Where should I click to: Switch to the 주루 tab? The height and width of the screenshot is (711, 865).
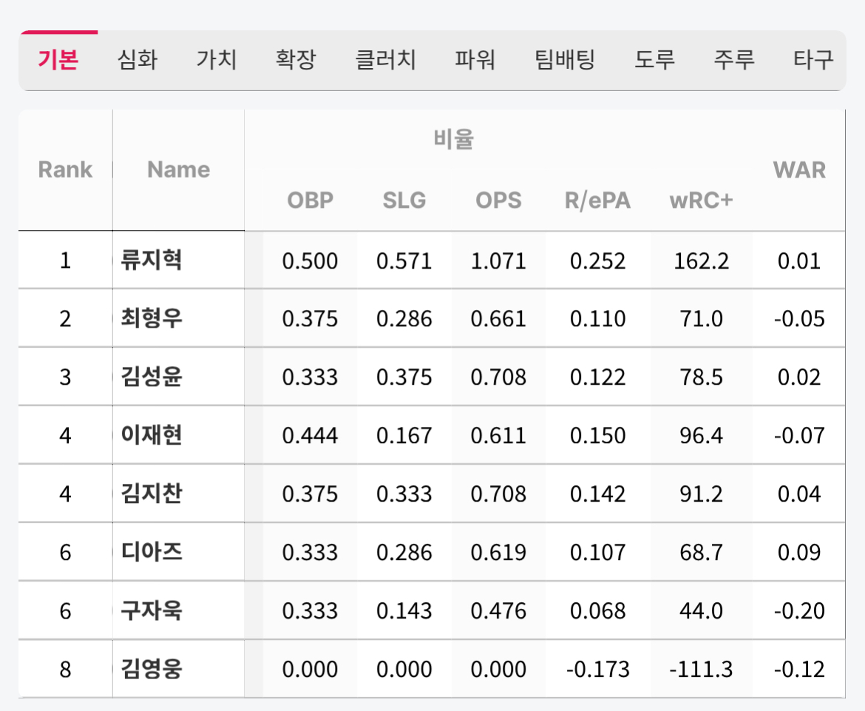pos(734,60)
